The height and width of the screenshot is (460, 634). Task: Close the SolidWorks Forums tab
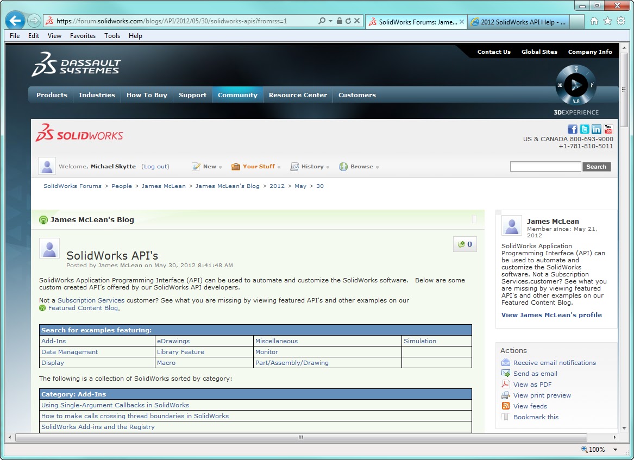(462, 22)
